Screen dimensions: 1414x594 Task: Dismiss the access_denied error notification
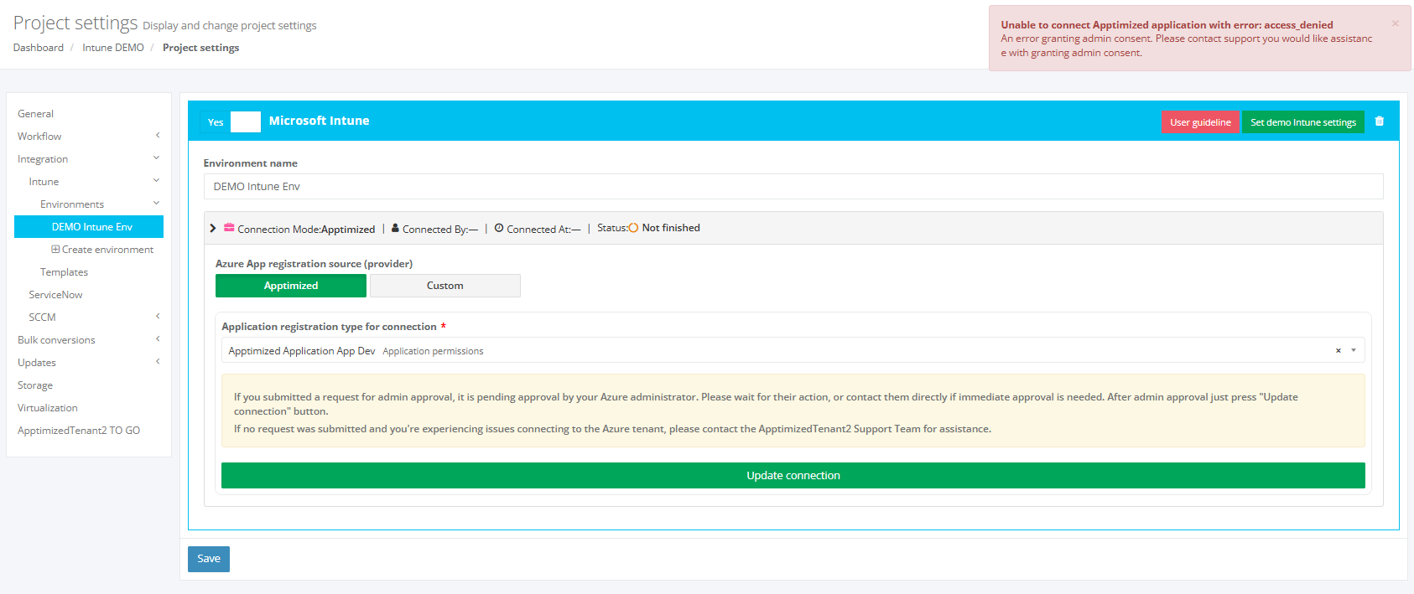[1395, 23]
